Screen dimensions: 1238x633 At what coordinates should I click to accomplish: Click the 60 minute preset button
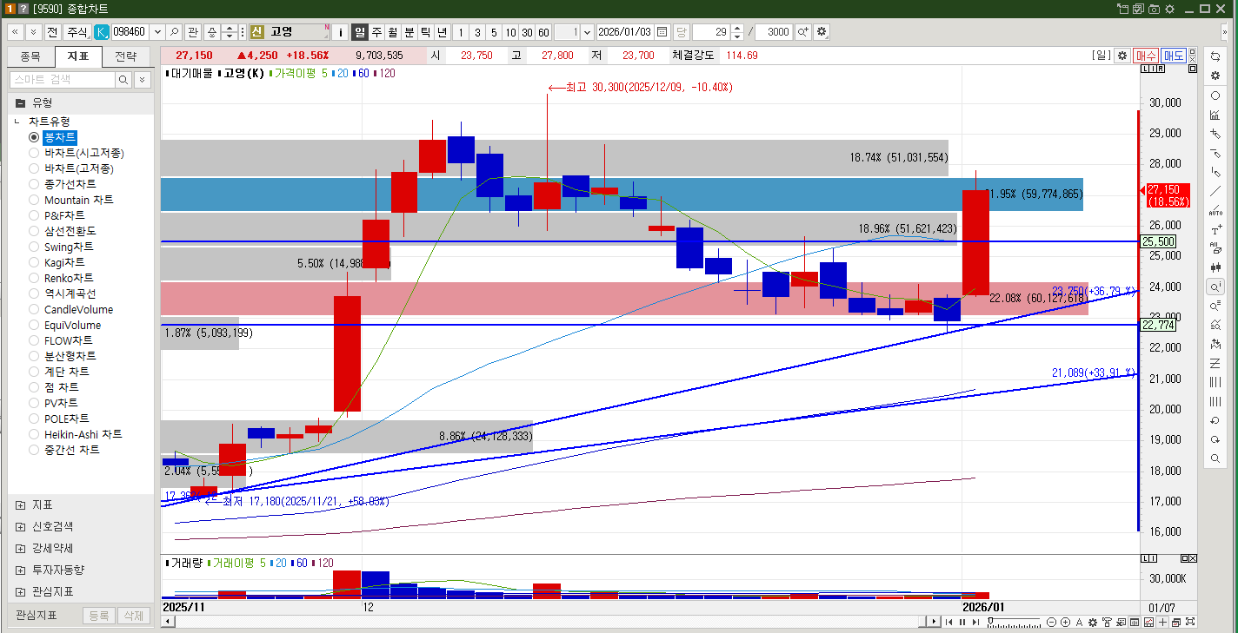(543, 31)
